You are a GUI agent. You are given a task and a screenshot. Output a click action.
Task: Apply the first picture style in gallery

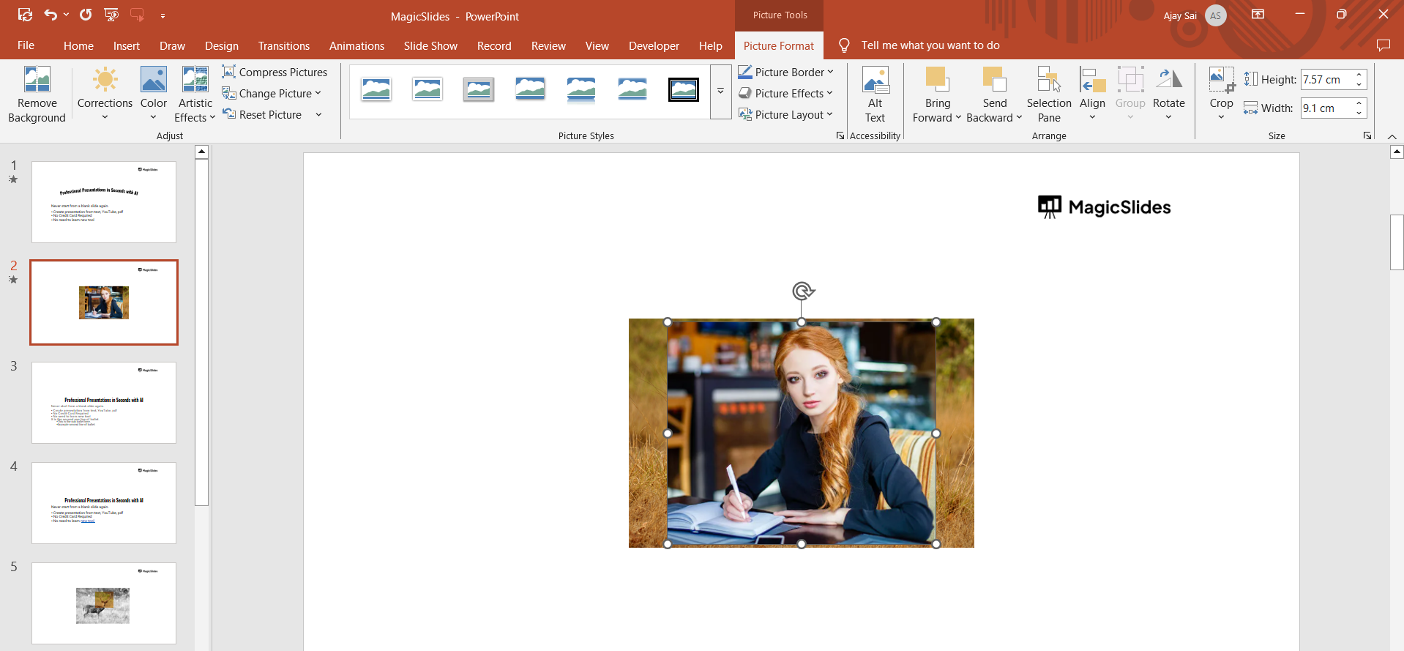(376, 90)
